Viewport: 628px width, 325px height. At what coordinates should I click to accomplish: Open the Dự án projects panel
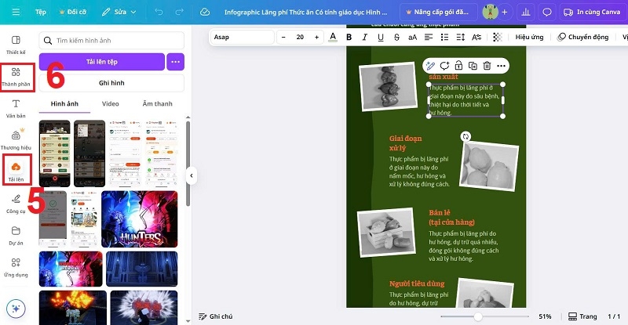[16, 236]
